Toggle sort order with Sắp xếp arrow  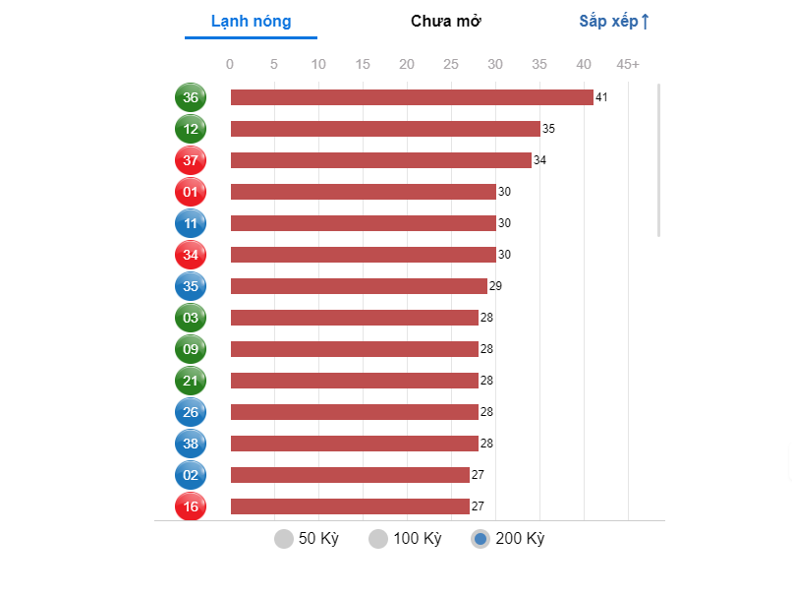tap(615, 22)
